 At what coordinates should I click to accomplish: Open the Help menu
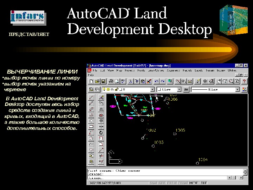coord(91,75)
